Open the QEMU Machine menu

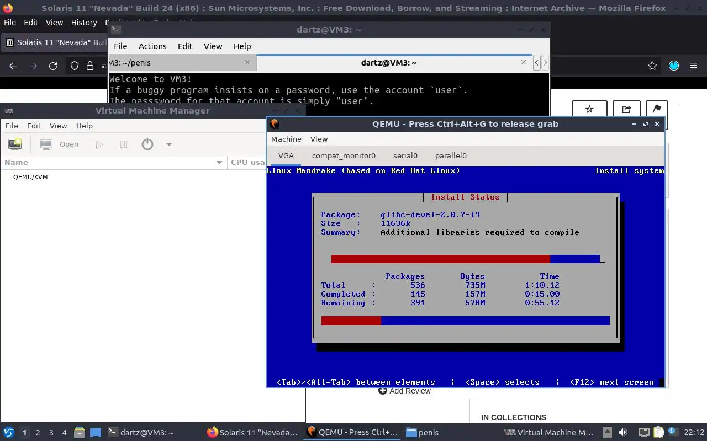pos(286,139)
